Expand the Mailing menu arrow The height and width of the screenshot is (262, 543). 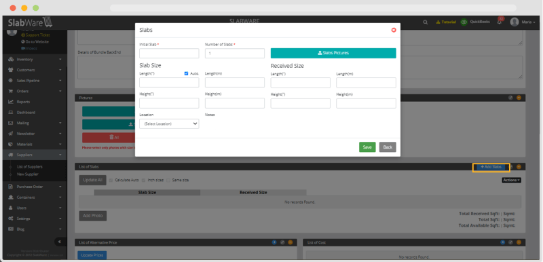60,123
